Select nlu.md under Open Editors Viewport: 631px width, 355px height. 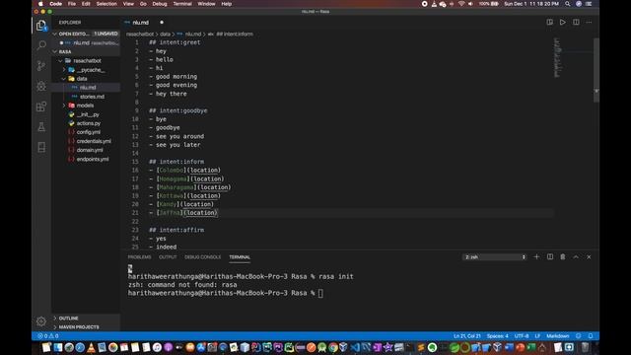tap(85, 42)
